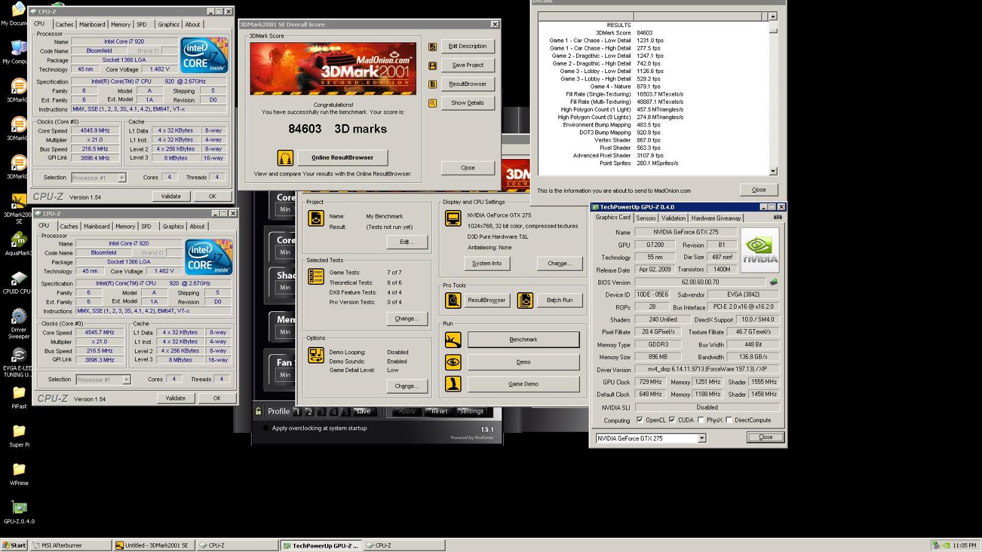Click the Afterburner profile save button
Viewport: 982px width, 552px height.
pyautogui.click(x=363, y=411)
